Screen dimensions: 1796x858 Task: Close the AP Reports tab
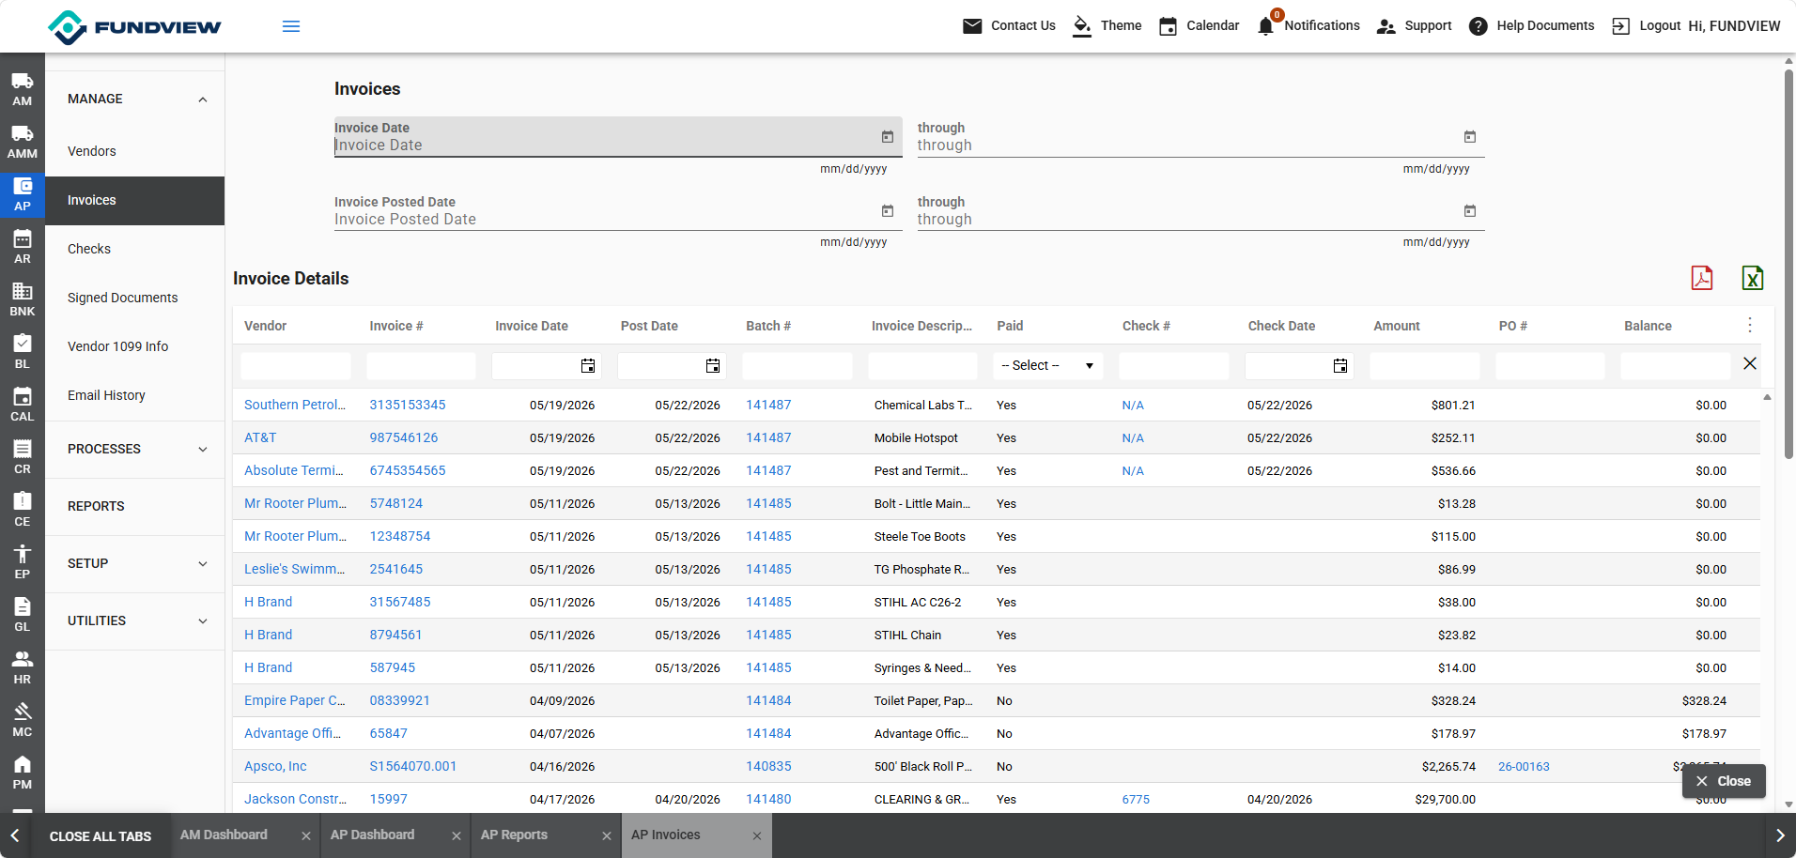pos(607,835)
